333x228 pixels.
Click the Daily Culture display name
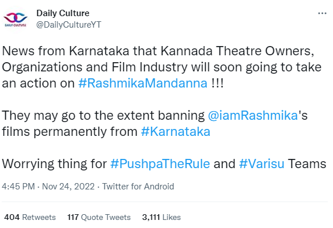click(x=63, y=13)
